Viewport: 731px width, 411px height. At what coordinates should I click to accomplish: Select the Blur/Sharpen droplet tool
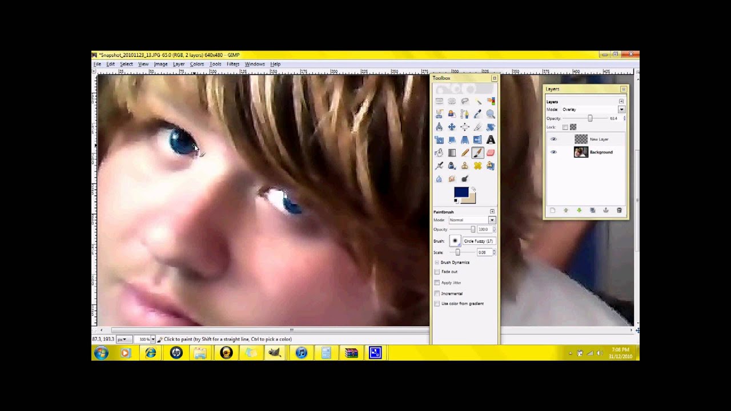(439, 179)
